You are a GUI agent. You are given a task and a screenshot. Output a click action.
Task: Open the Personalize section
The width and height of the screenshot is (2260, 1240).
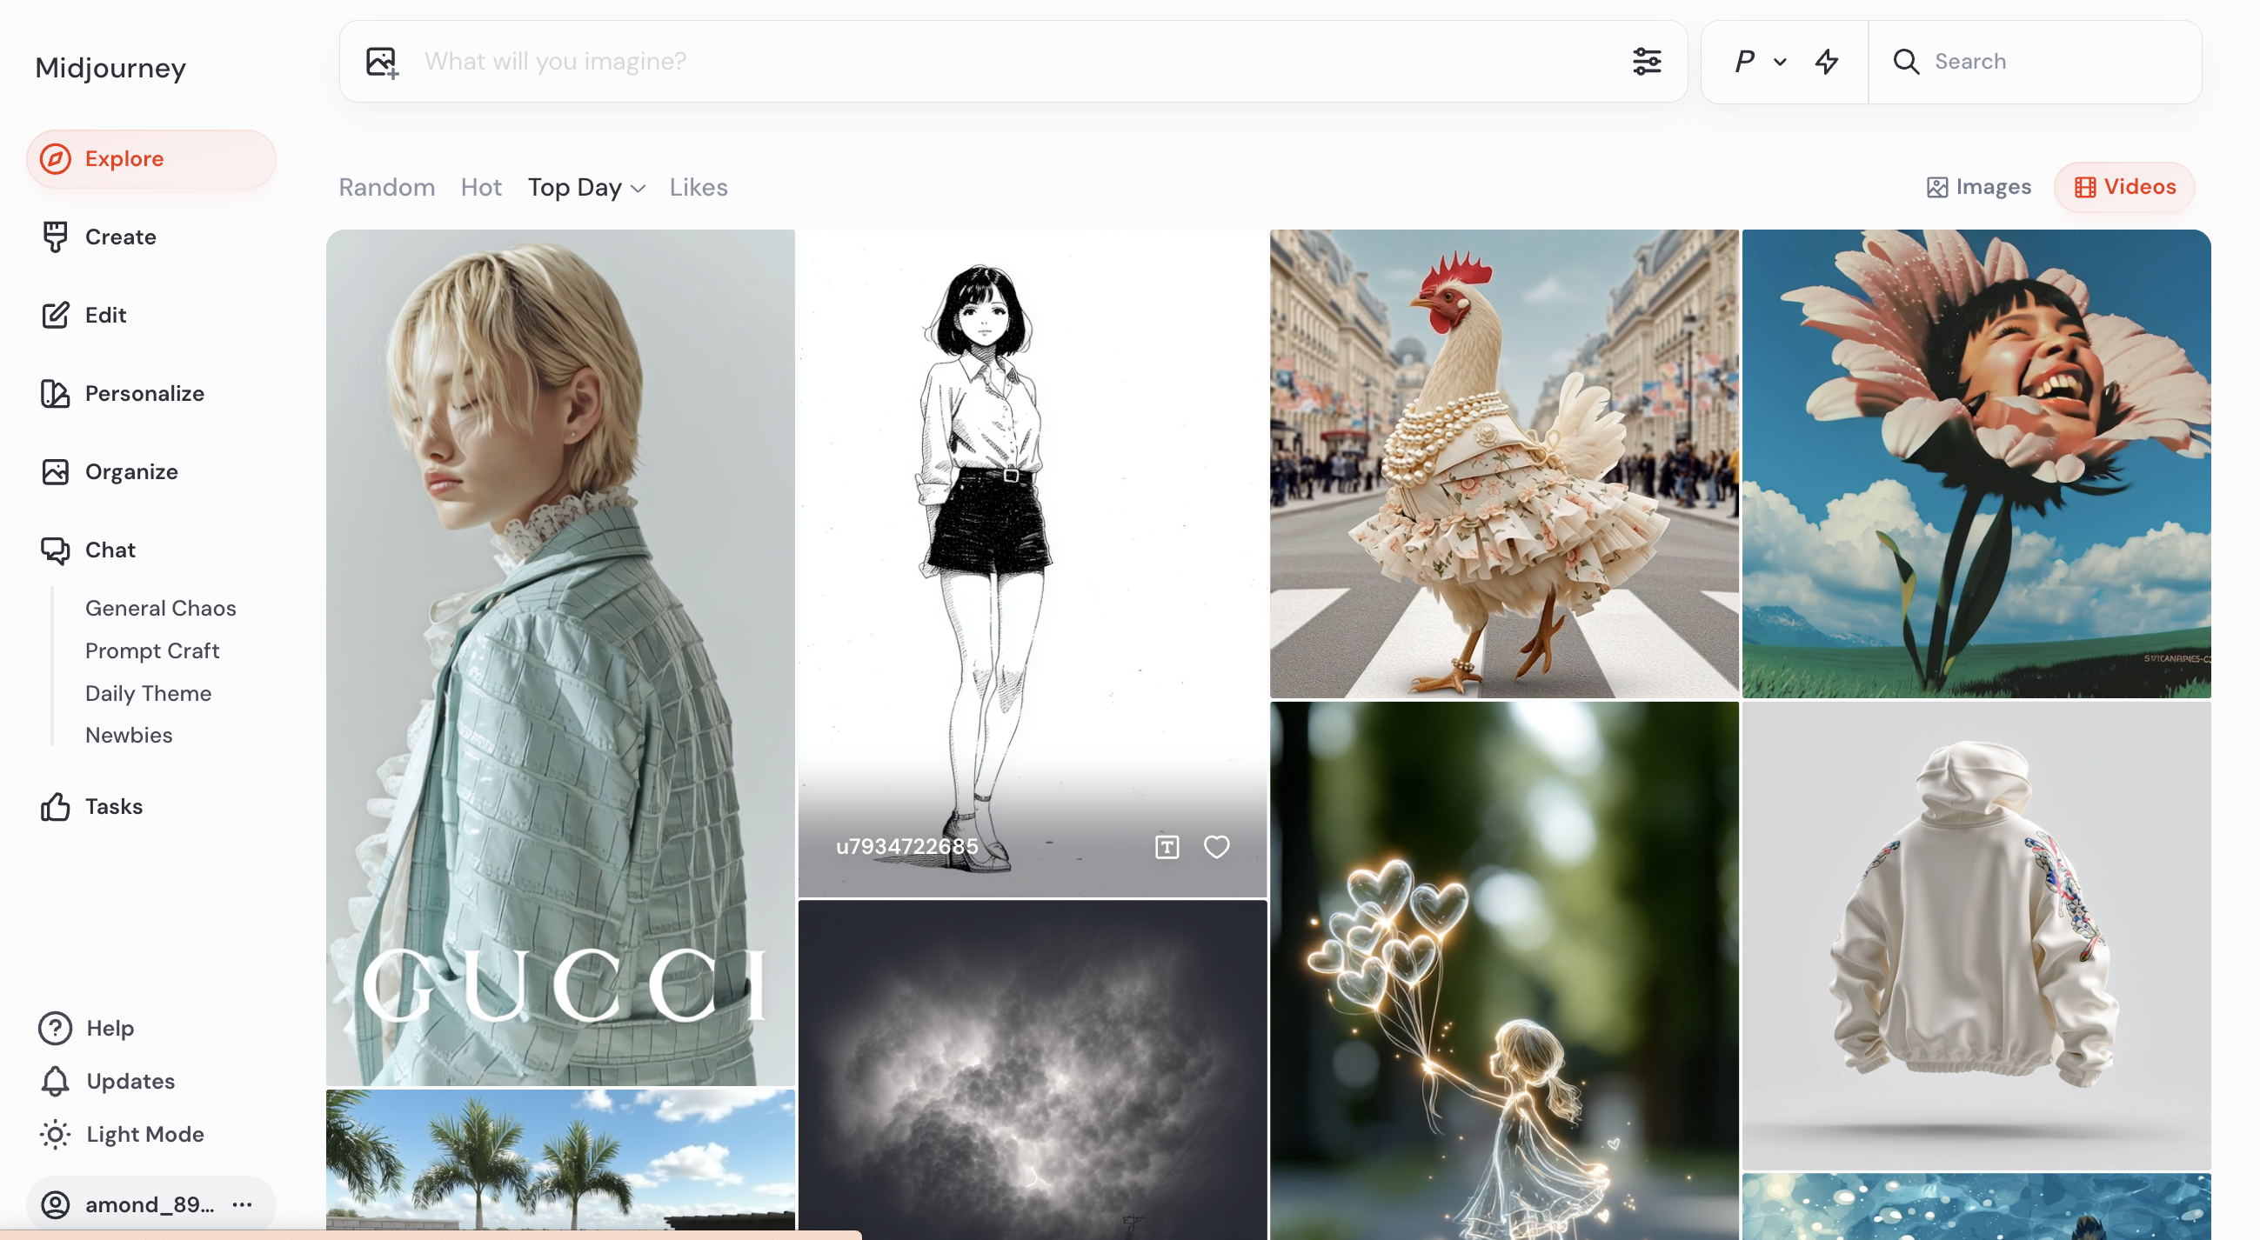pyautogui.click(x=144, y=394)
